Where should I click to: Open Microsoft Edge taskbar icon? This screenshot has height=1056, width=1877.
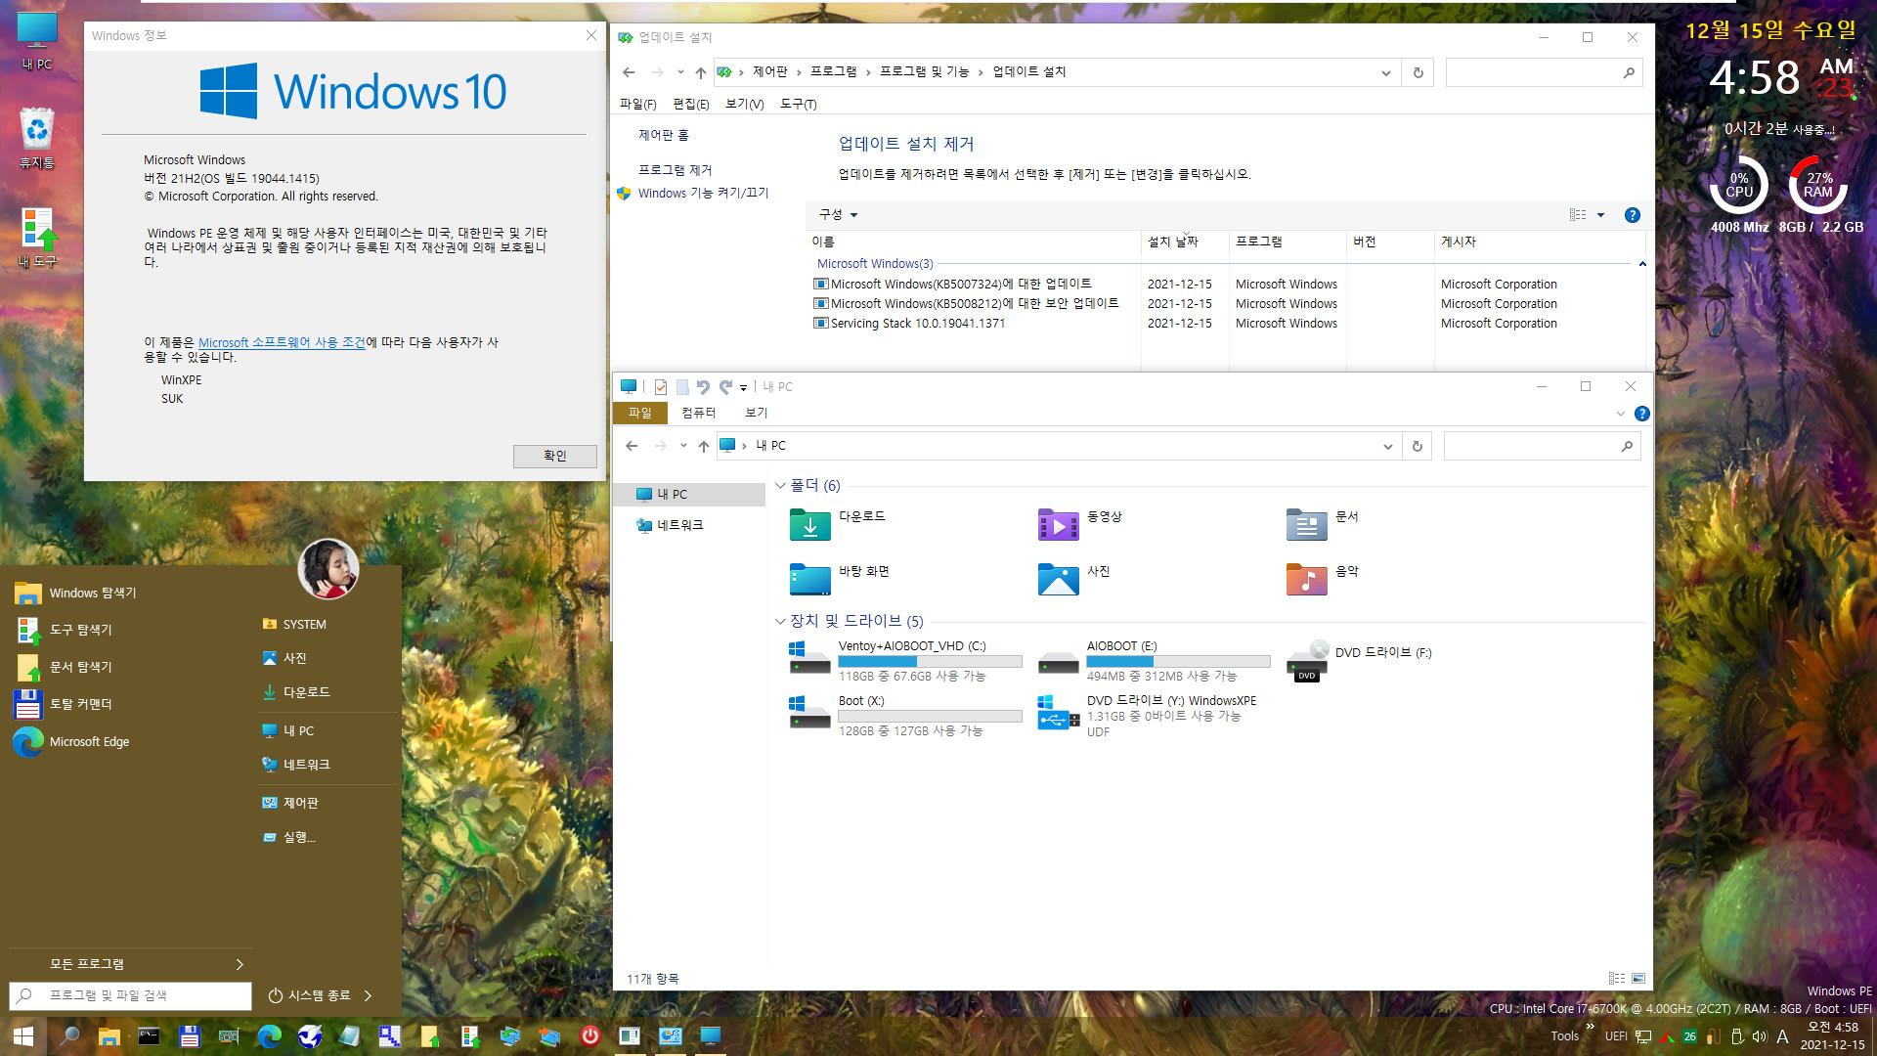(269, 1036)
